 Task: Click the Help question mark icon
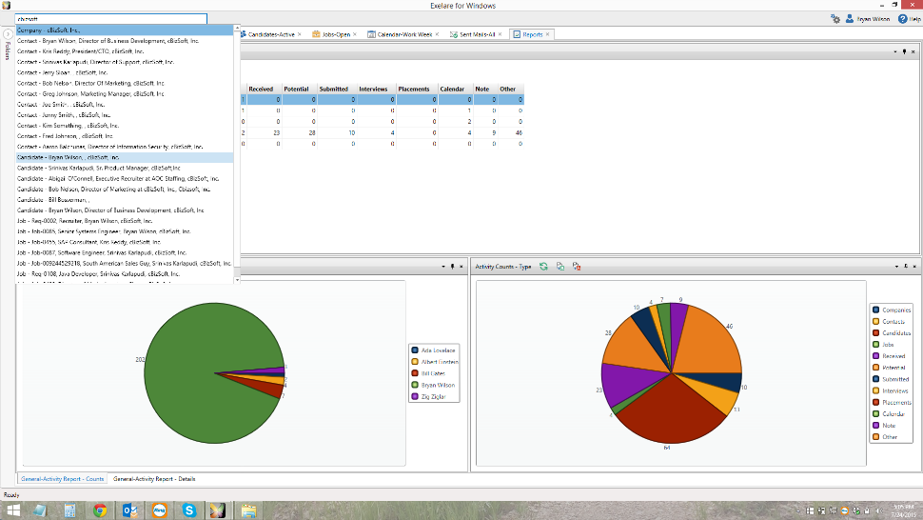coord(902,19)
